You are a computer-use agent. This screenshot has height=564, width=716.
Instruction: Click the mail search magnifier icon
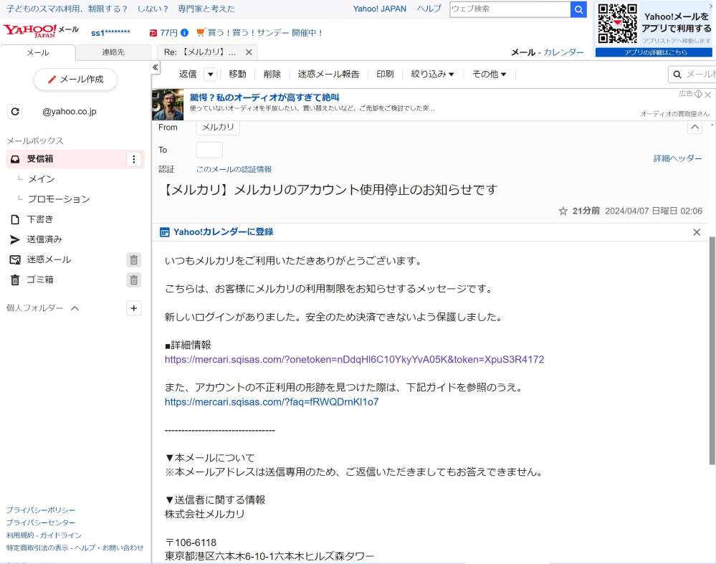(677, 75)
